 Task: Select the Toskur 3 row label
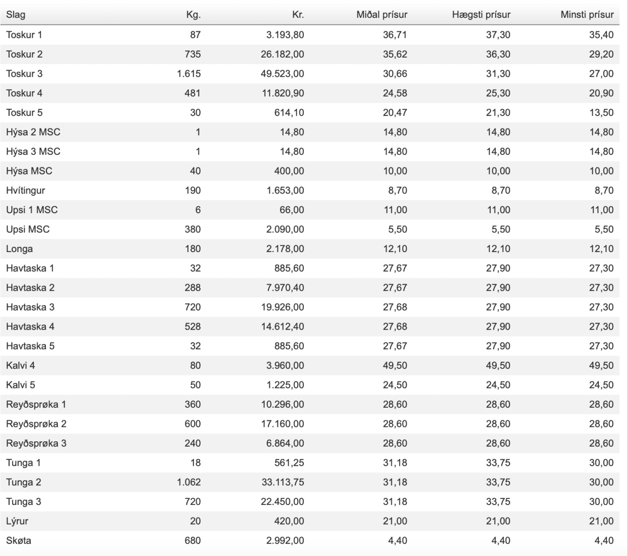24,74
